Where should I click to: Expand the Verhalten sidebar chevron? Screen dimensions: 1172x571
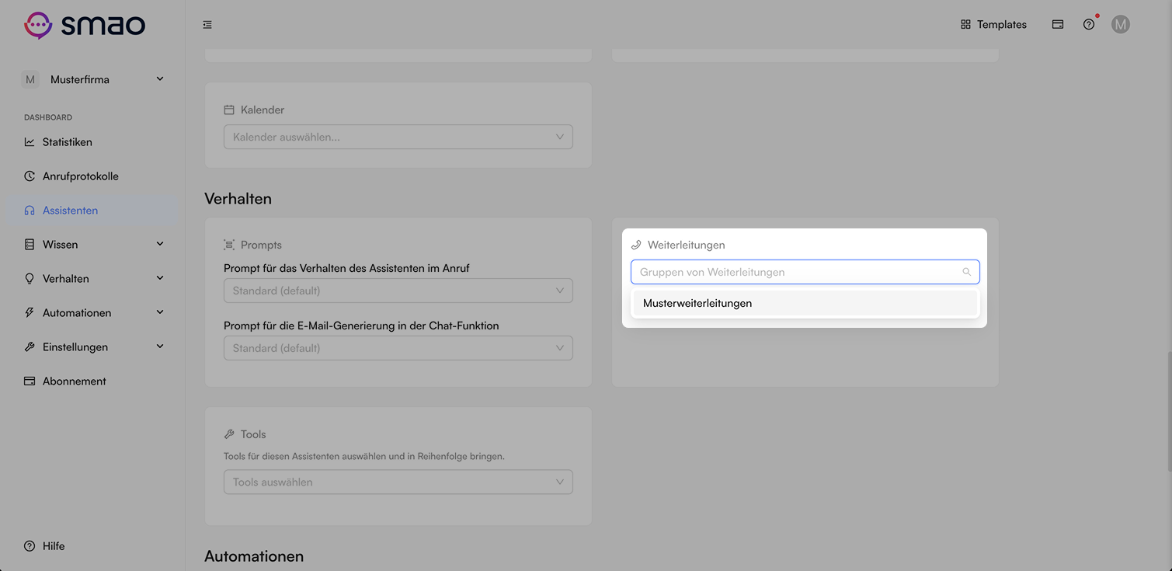(x=160, y=278)
